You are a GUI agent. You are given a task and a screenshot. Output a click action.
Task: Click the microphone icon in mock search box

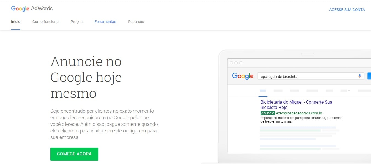pyautogui.click(x=360, y=76)
